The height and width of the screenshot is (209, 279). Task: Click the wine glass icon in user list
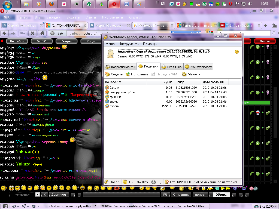coord(258,113)
